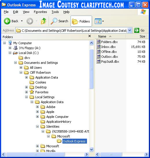The width and height of the screenshot is (150, 158).
Task: Click the Views icon in toolbar
Action: (98, 21)
